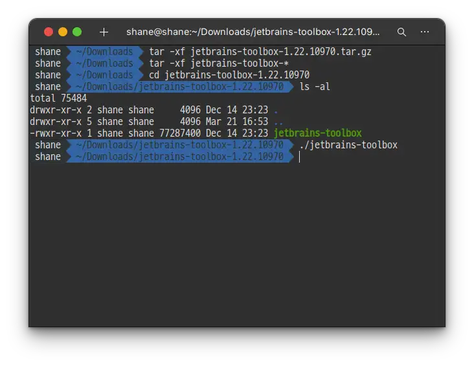Click the ./jetbrains-toolbox command text
474x366 pixels.
coord(348,145)
